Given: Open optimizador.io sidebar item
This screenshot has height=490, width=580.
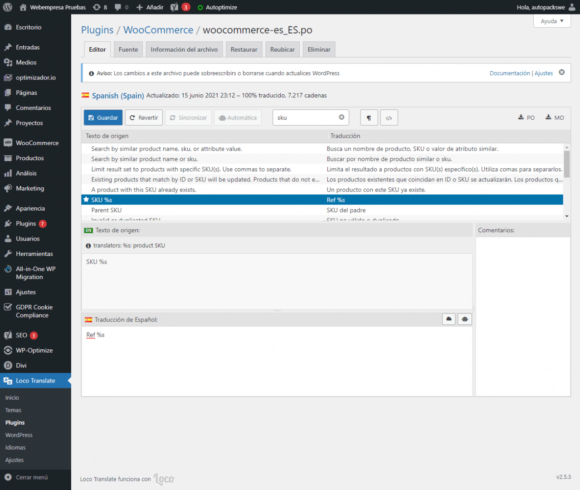Looking at the screenshot, I should pos(35,78).
